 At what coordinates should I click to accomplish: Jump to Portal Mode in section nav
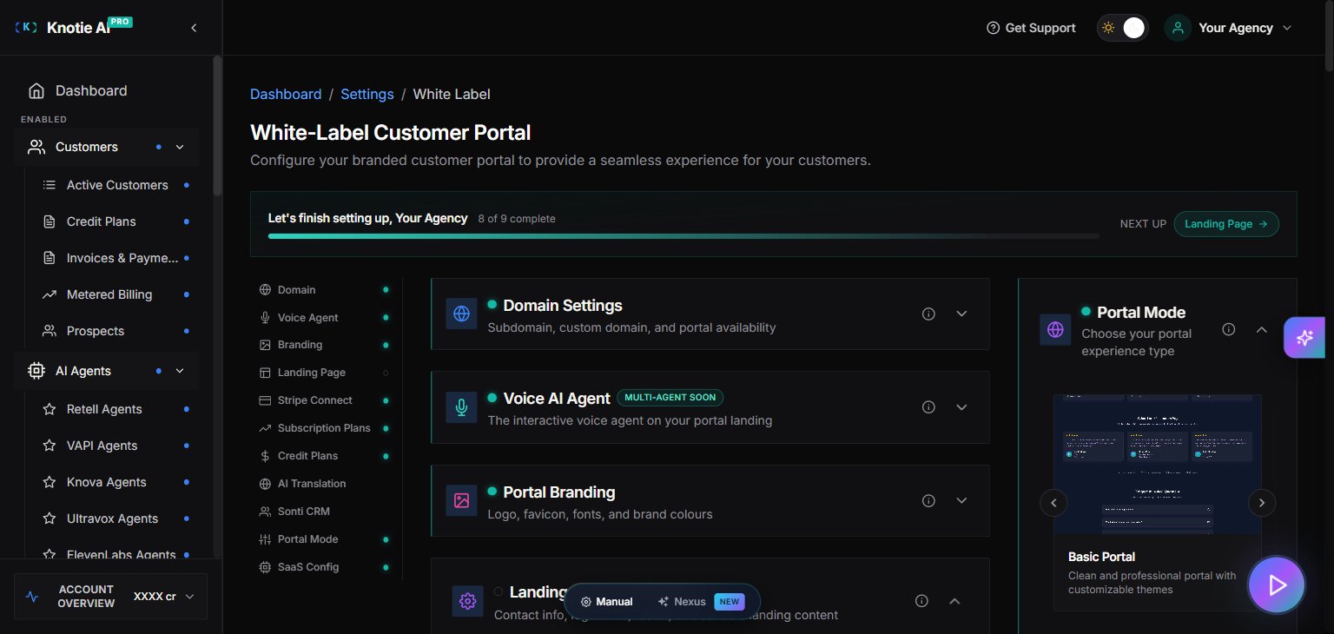(324, 539)
